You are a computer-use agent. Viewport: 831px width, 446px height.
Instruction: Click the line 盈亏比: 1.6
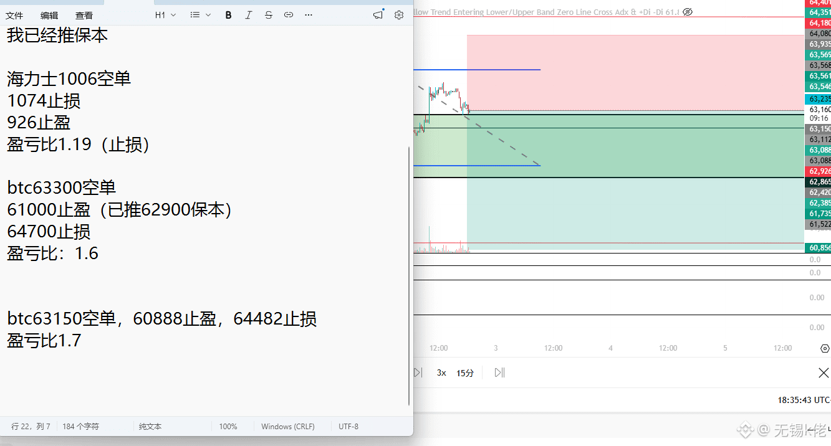(x=53, y=253)
